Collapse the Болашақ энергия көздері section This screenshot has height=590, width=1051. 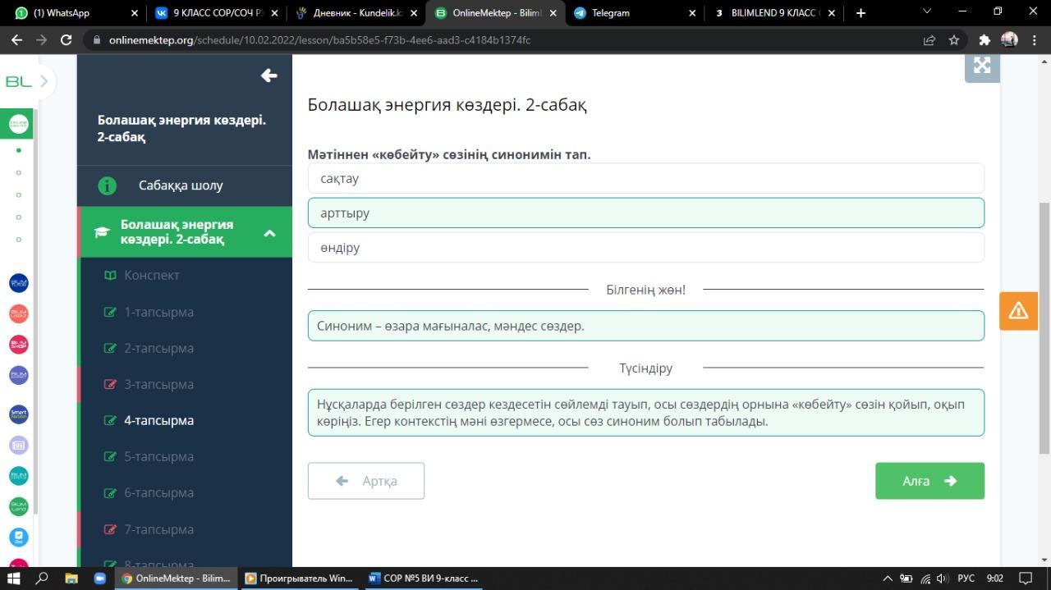[x=269, y=233]
